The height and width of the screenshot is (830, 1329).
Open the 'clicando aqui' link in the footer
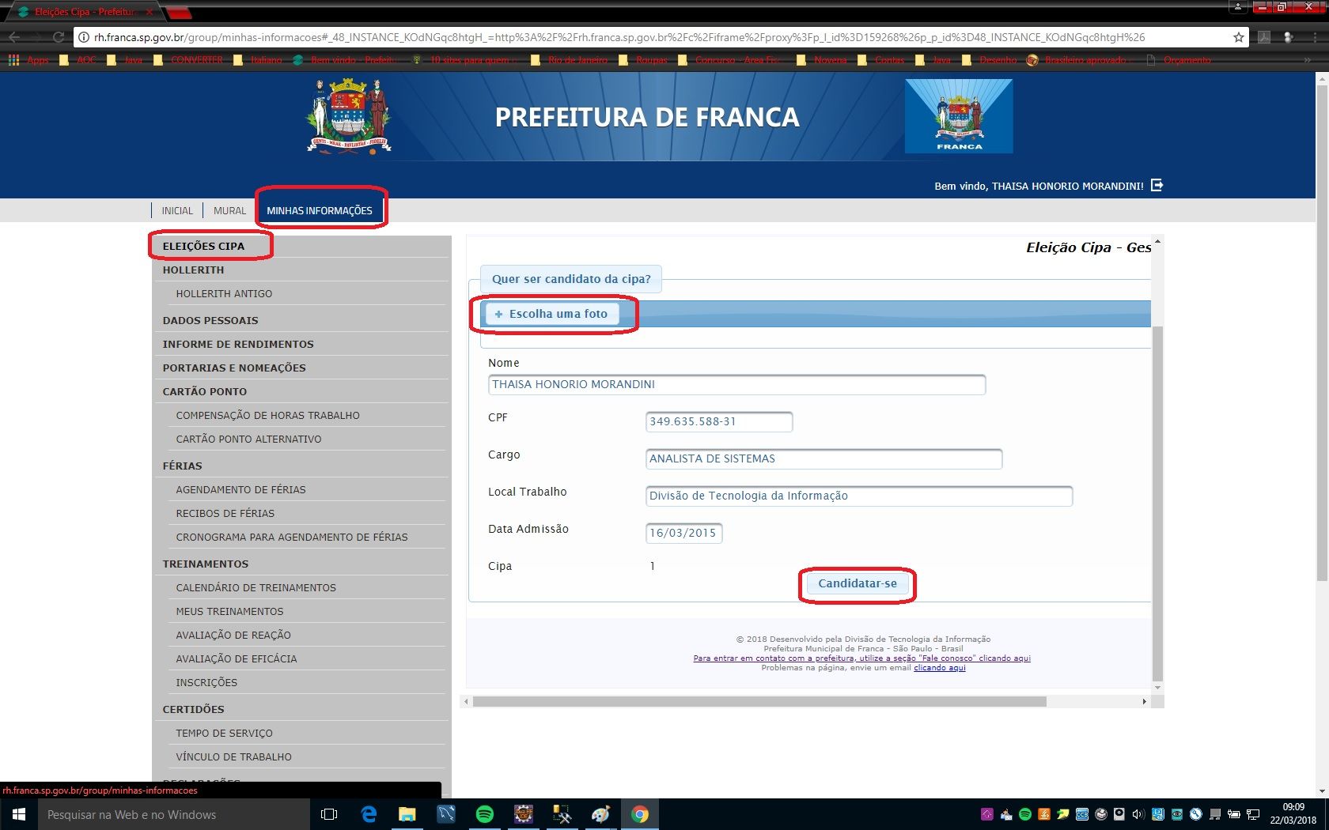coord(939,667)
